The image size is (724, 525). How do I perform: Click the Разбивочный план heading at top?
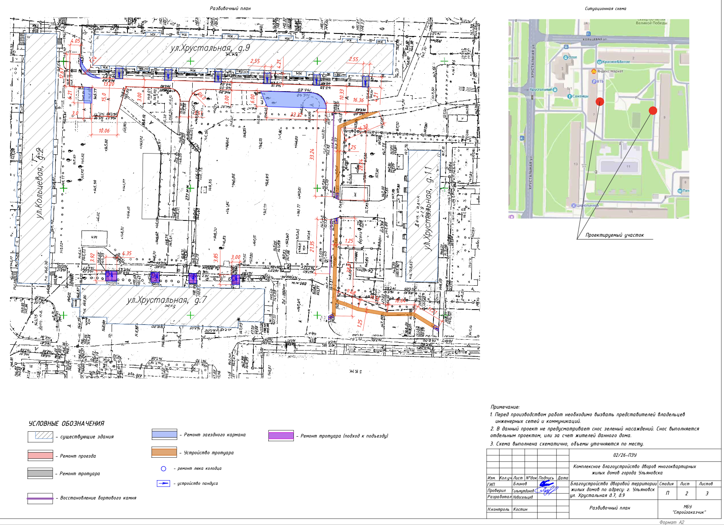230,8
